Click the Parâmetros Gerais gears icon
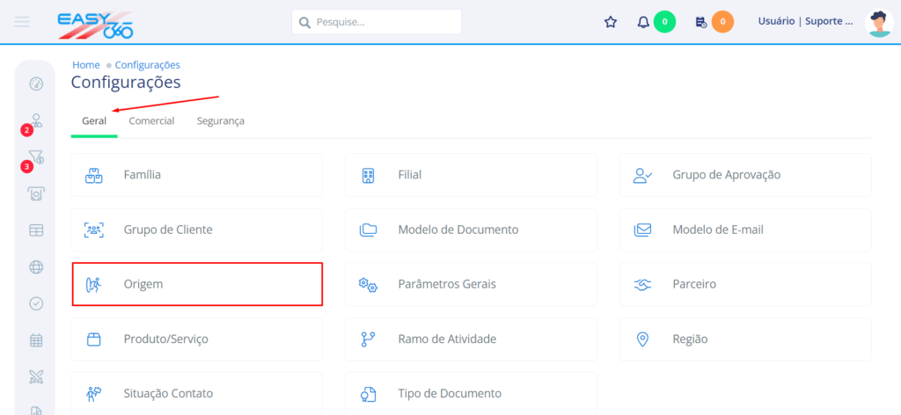This screenshot has width=901, height=415. coord(368,285)
